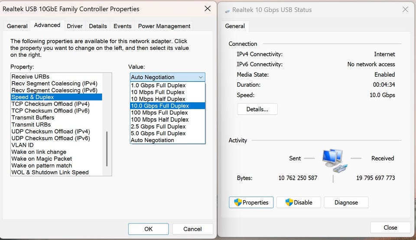
Task: Close Realtek 10 Gbps USB Status window X
Action: 405,10
